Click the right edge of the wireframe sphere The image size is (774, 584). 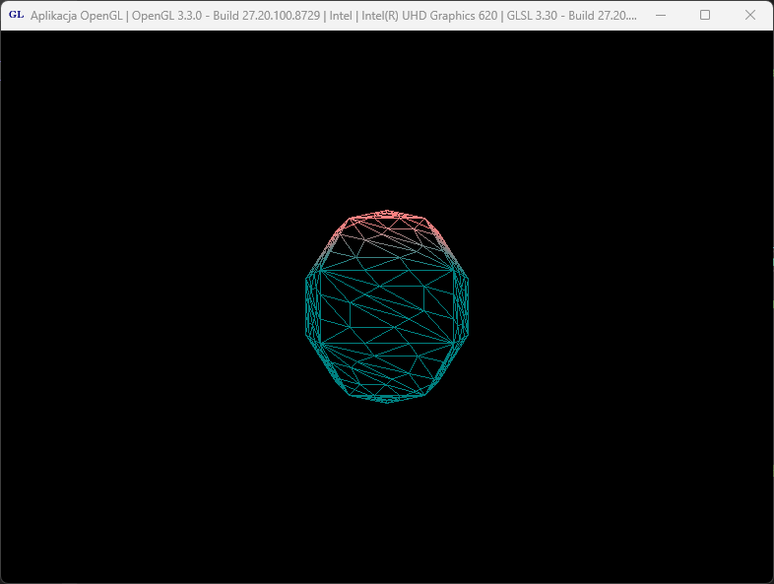[467, 306]
